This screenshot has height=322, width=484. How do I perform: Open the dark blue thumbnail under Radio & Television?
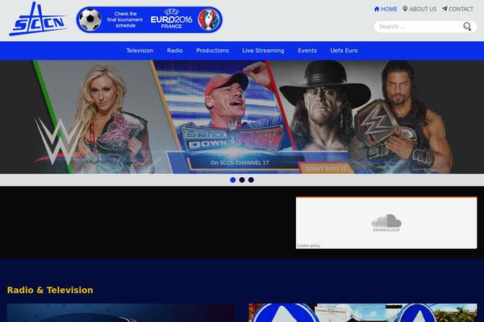(x=121, y=313)
